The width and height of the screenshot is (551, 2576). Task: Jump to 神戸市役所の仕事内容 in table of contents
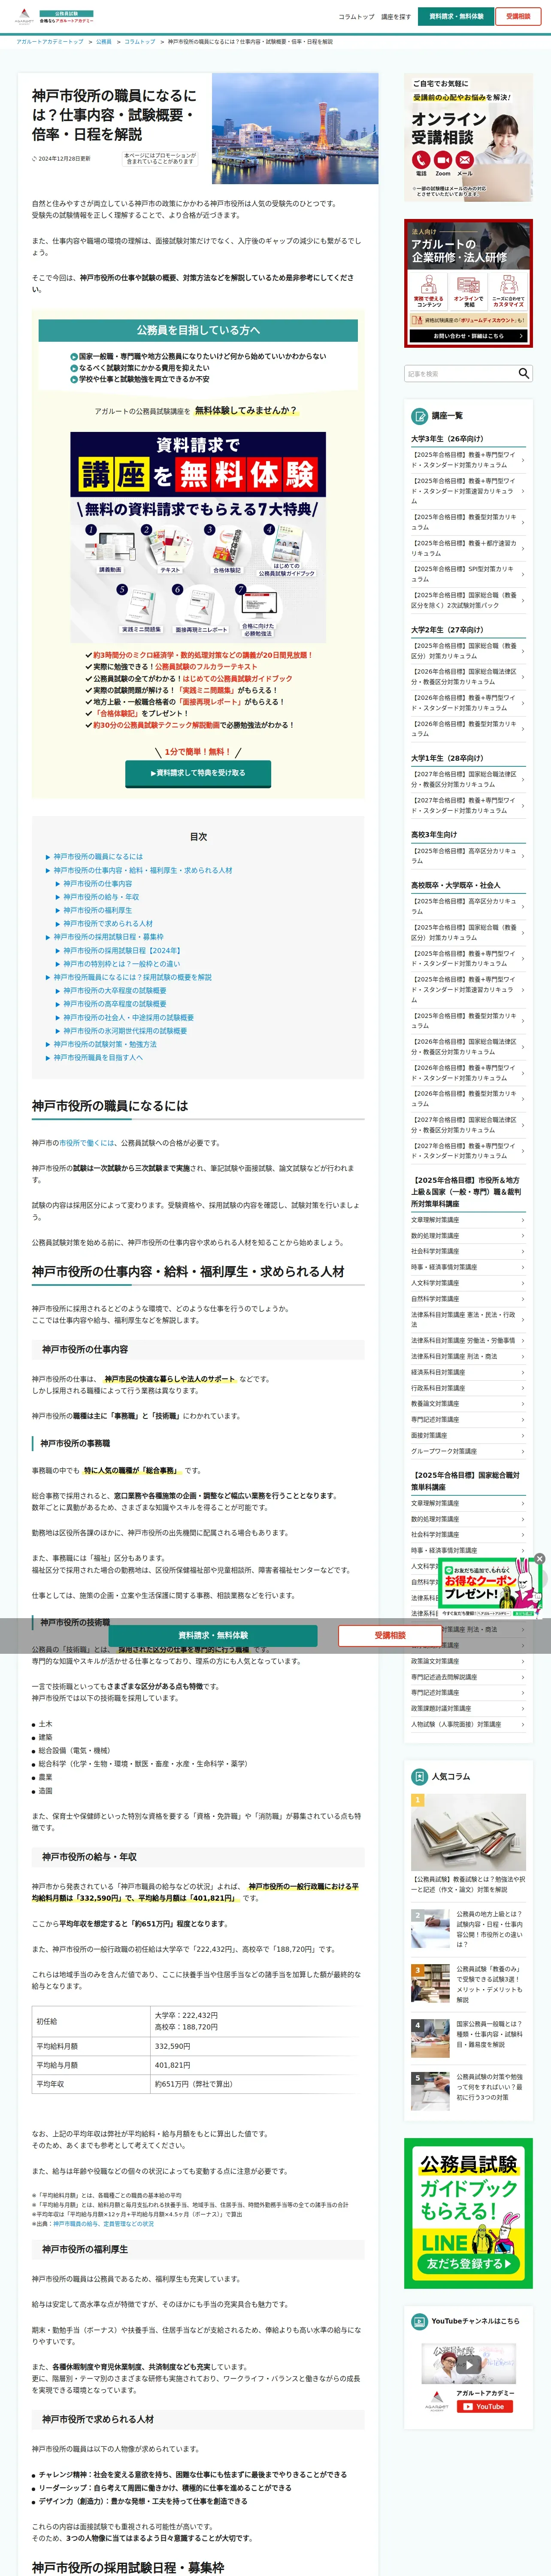tap(97, 884)
